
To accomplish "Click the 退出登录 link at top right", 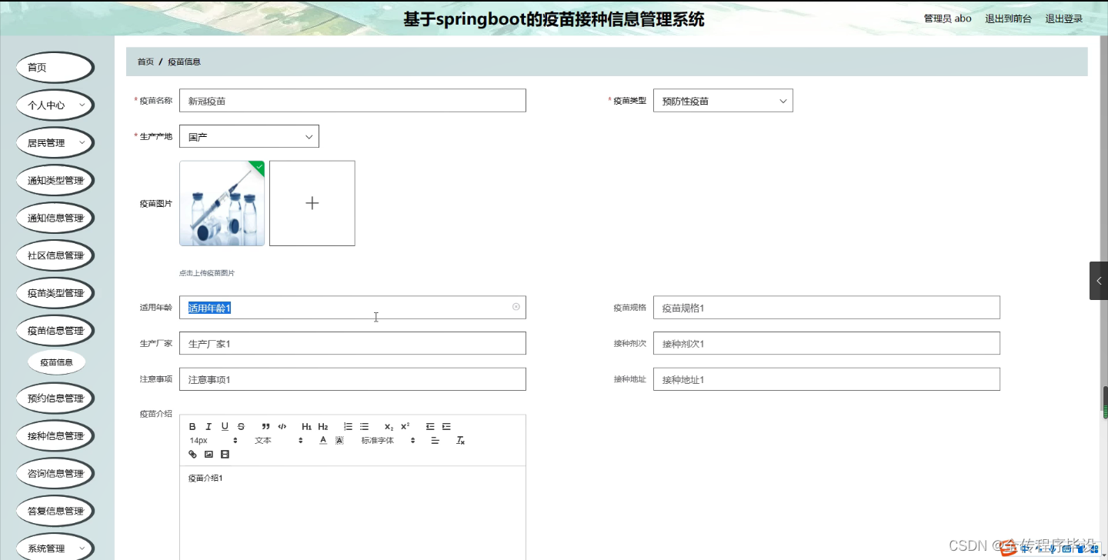I will coord(1063,18).
